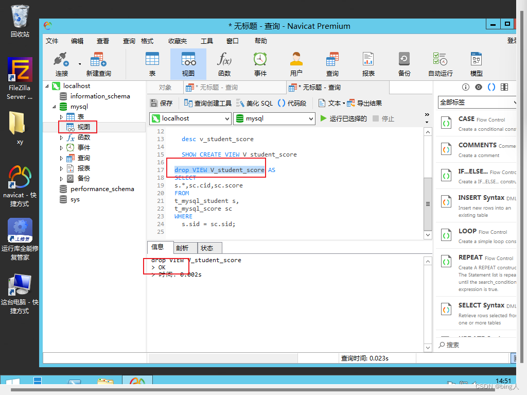Expand the 表 (Tables) tree node
Image resolution: width=527 pixels, height=395 pixels.
click(x=61, y=117)
